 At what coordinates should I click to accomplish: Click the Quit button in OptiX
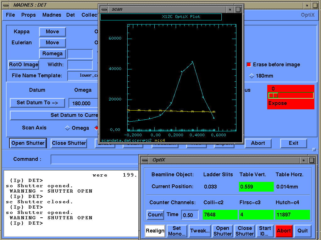(302, 231)
